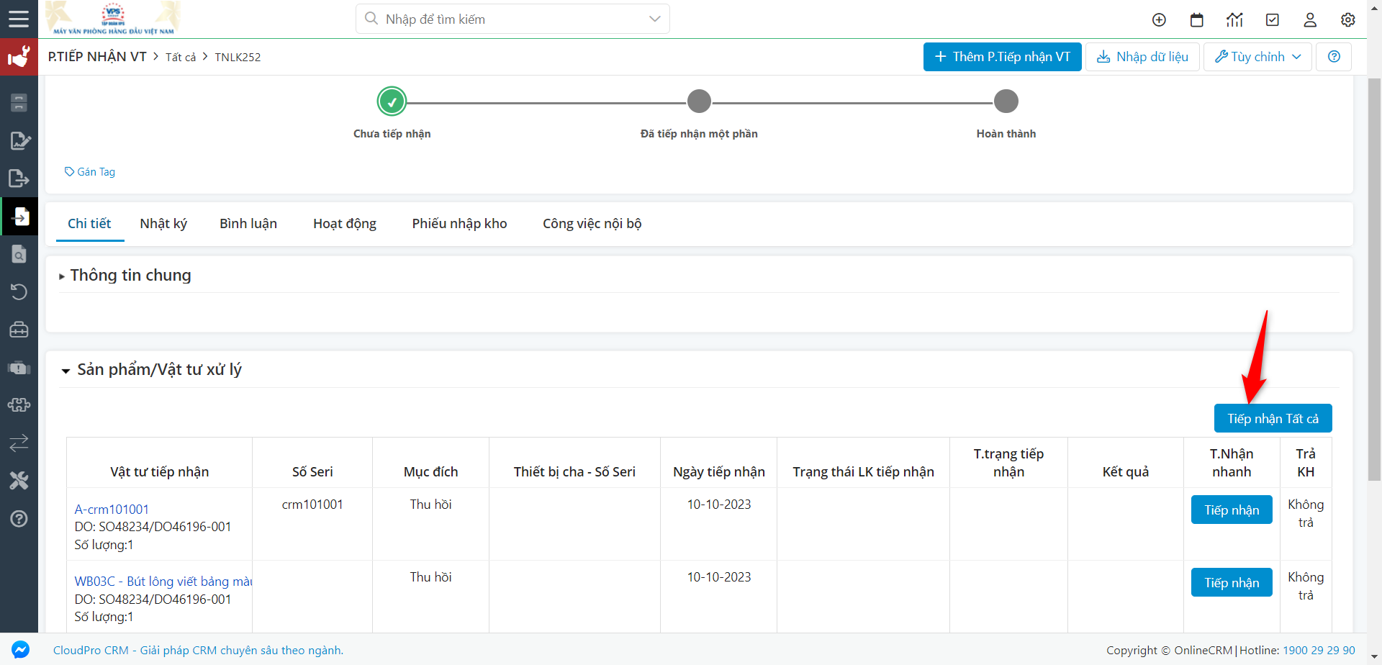Image resolution: width=1382 pixels, height=665 pixels.
Task: Click Tiếp nhận for A-crm101001 row
Action: (x=1232, y=510)
